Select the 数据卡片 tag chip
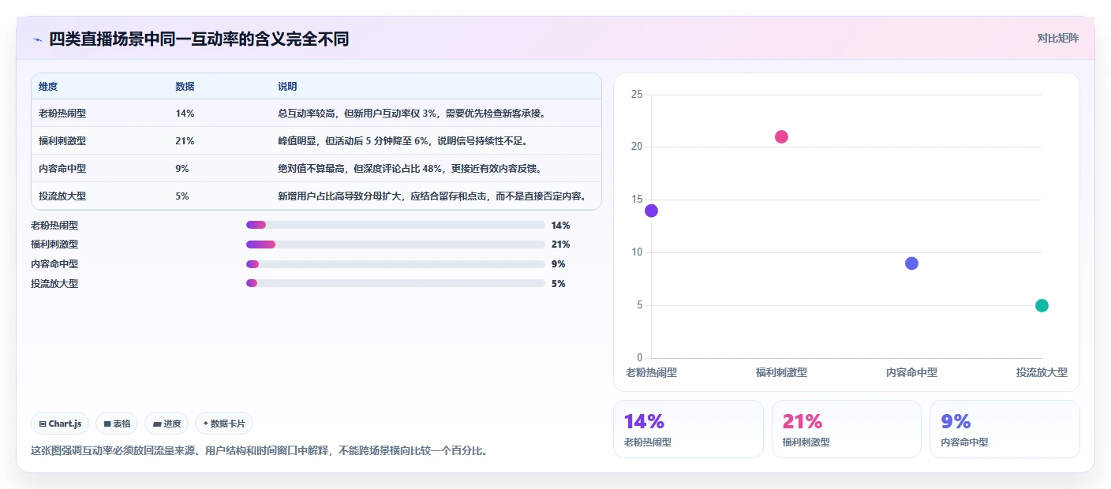 tap(224, 424)
